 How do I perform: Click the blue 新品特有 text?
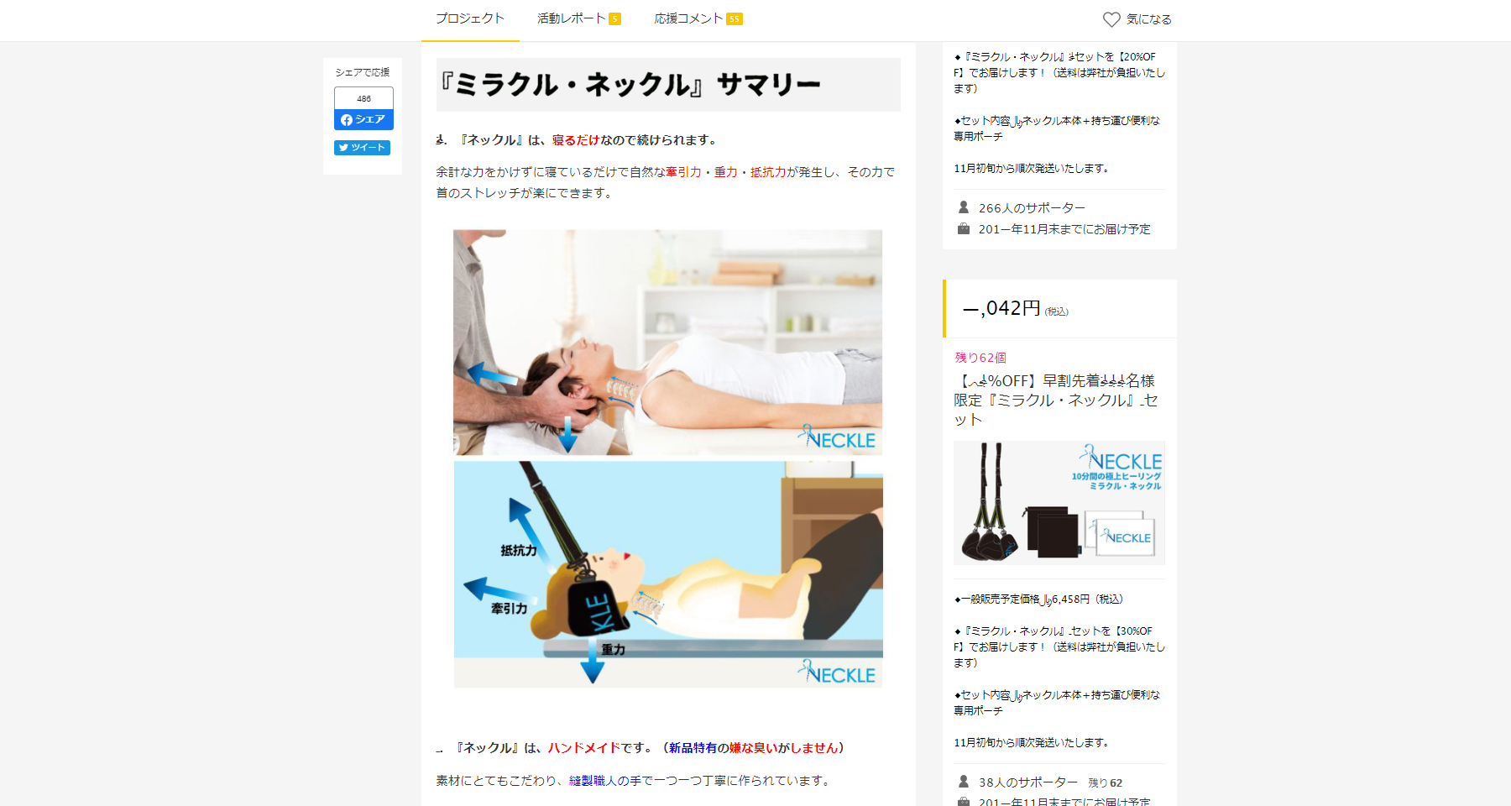point(693,748)
